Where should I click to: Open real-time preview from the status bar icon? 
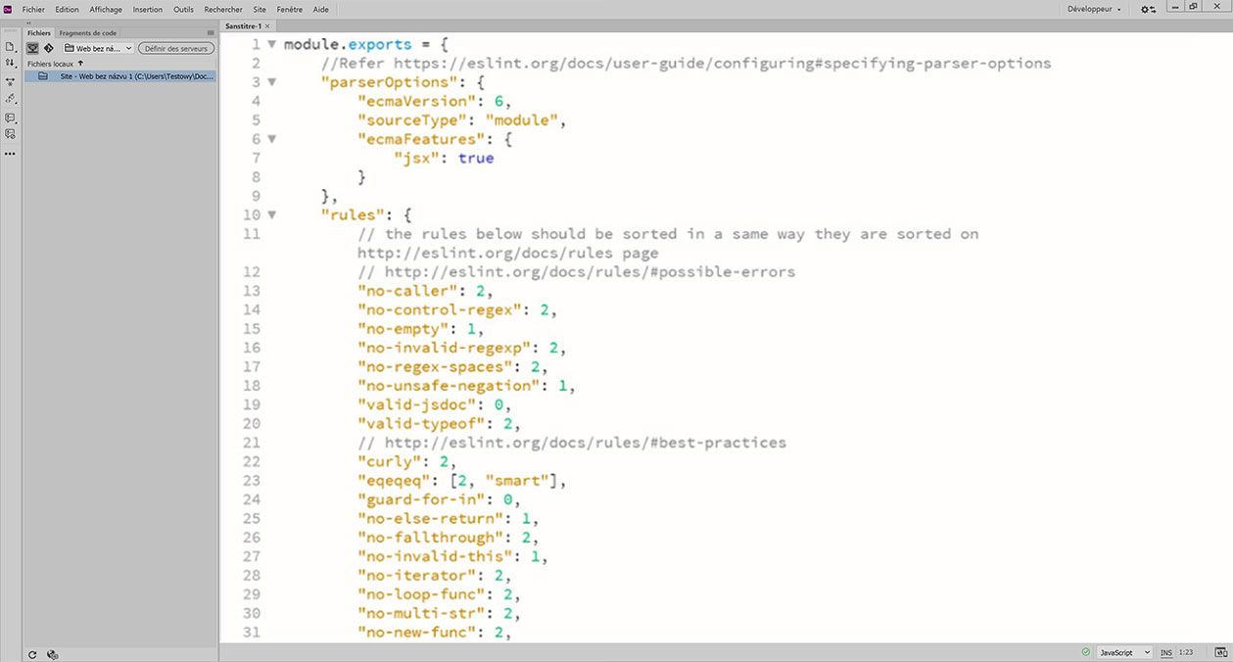1219,652
